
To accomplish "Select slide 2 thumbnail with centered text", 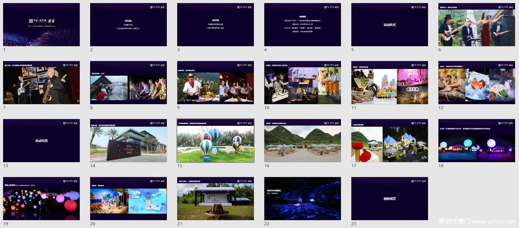I will (x=128, y=25).
